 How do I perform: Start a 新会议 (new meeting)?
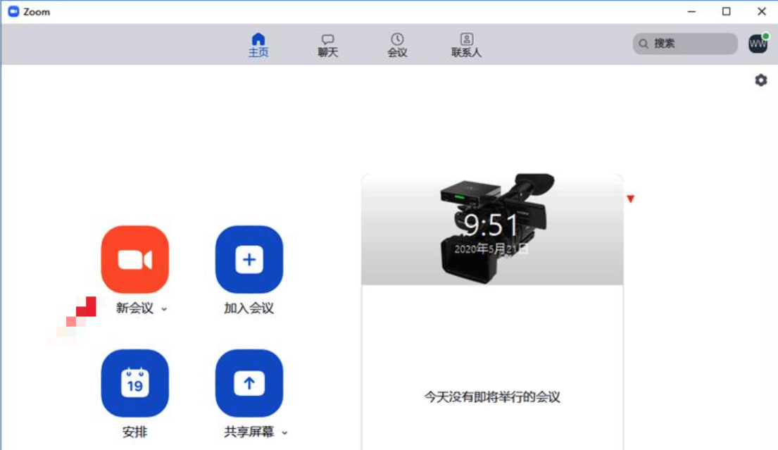coord(135,260)
